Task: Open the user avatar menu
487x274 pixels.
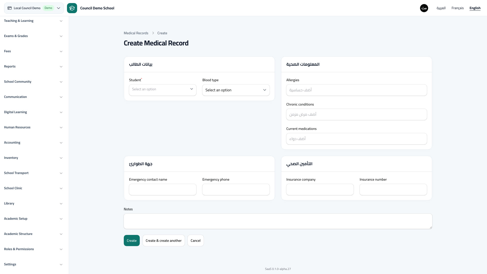Action: (424, 8)
